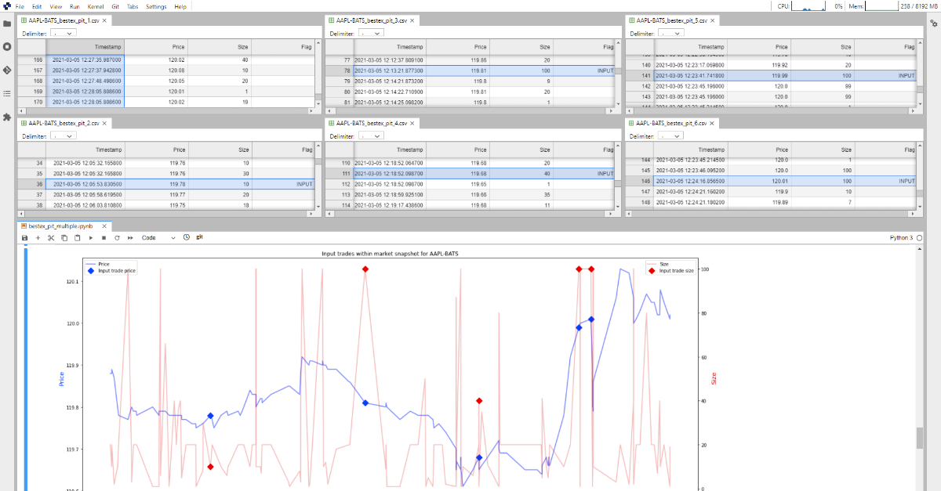This screenshot has width=941, height=491.
Task: Cut the selected cell with scissors
Action: pos(51,237)
